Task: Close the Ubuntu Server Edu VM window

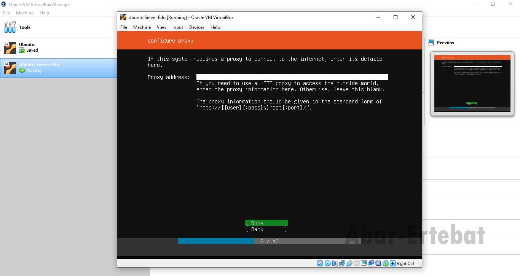Action: click(x=413, y=17)
